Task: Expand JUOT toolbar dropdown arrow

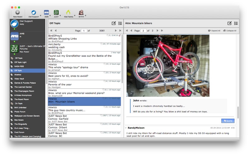Action: (x=60, y=15)
